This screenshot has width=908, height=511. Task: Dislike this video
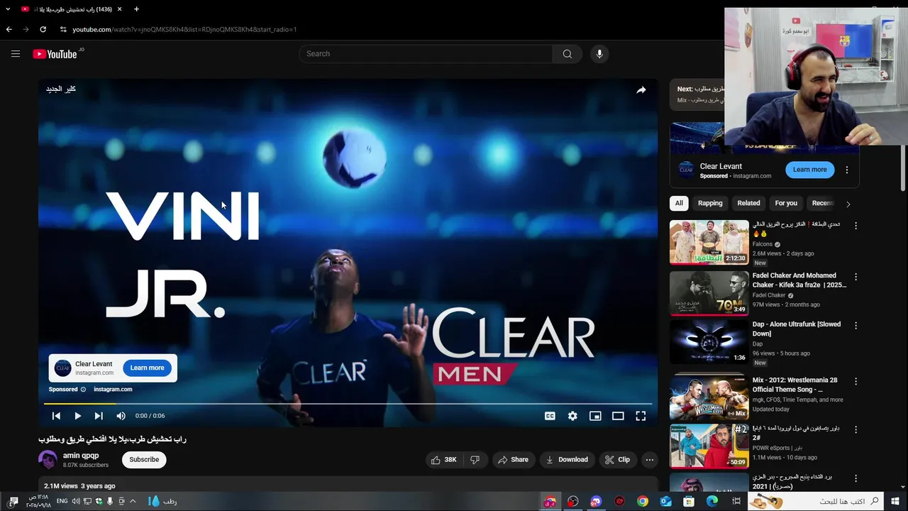point(475,460)
